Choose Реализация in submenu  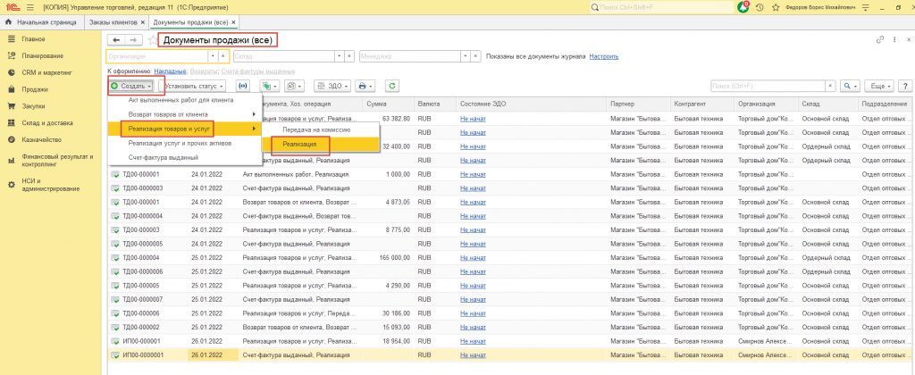tap(321, 143)
